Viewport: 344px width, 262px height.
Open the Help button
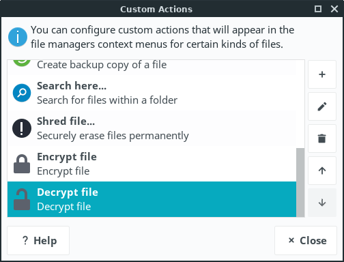[x=38, y=240]
